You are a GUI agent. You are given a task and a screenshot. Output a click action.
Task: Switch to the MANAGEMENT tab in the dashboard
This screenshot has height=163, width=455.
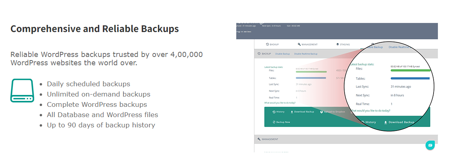308,44
